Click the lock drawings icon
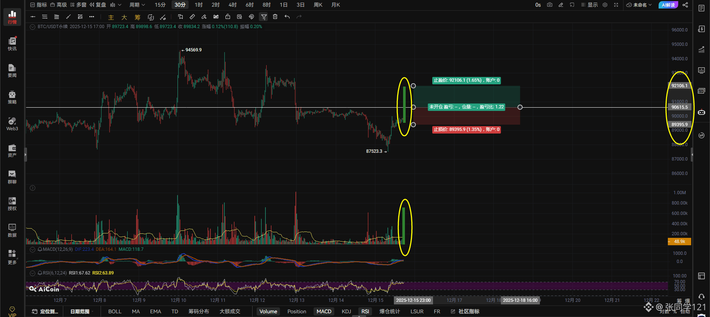Viewport: 710px width, 317px height. pyautogui.click(x=228, y=17)
